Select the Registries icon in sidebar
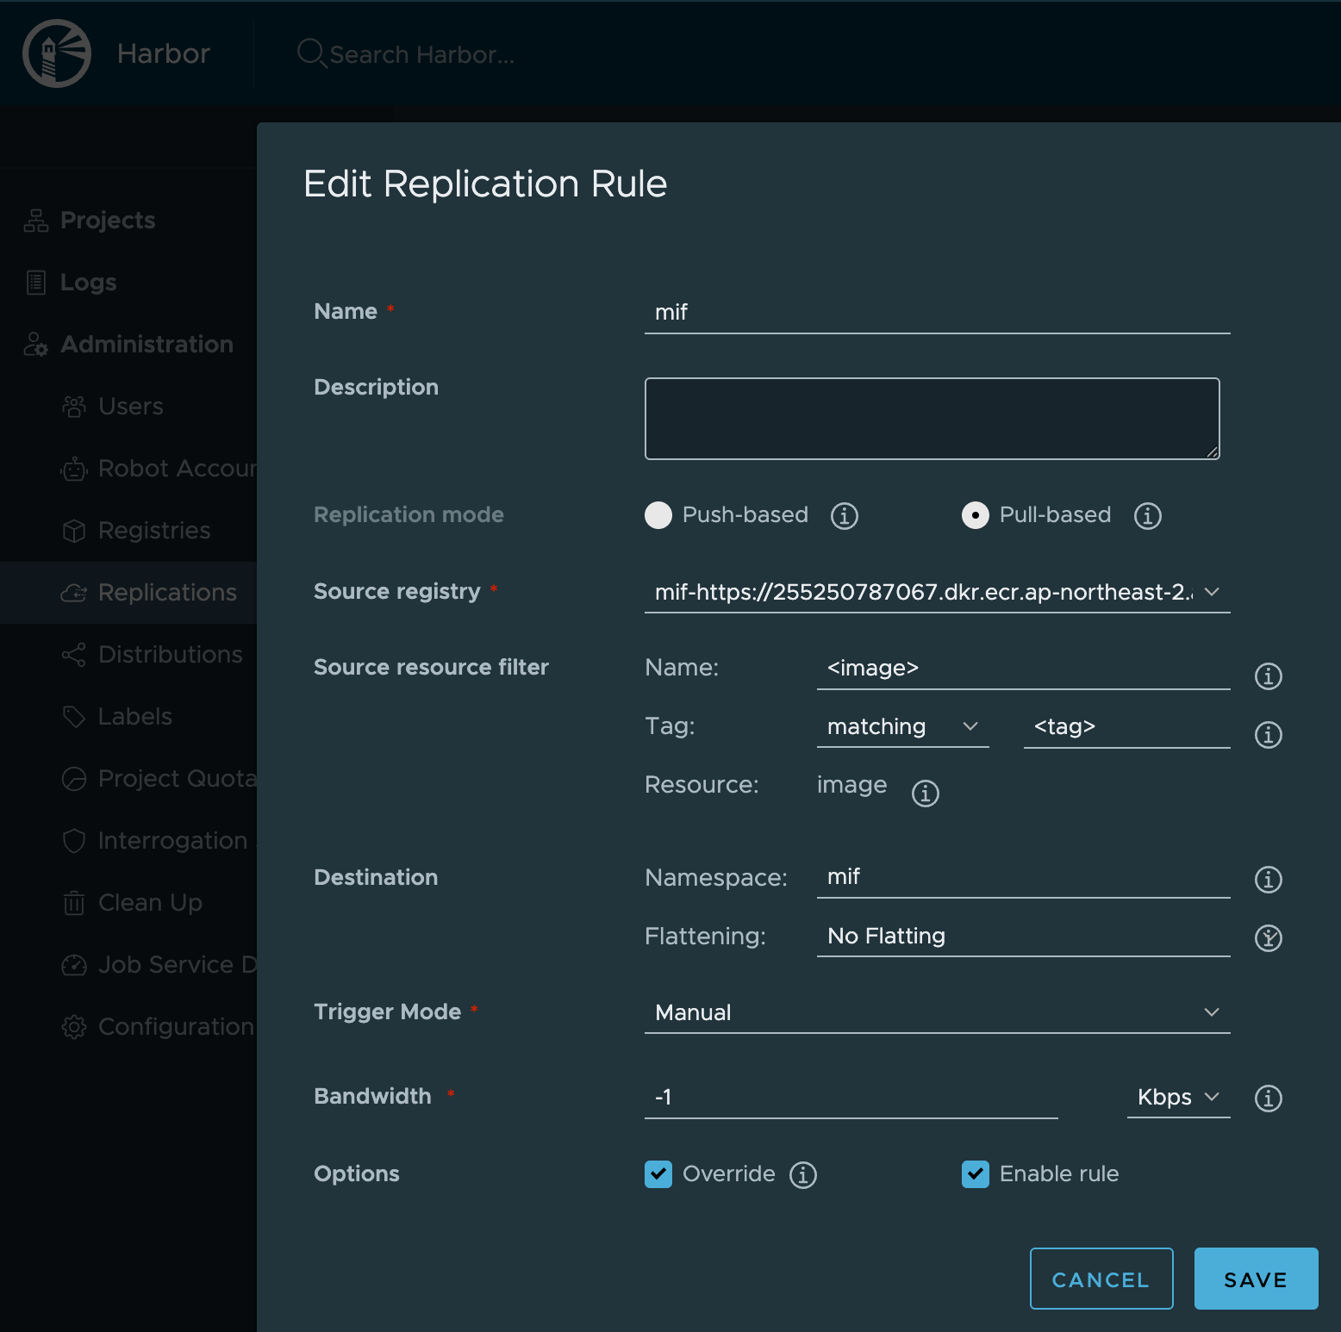This screenshot has width=1341, height=1332. (74, 530)
